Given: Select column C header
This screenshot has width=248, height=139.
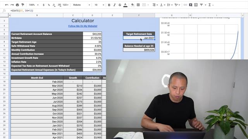Looking at the screenshot, I should (73, 15).
